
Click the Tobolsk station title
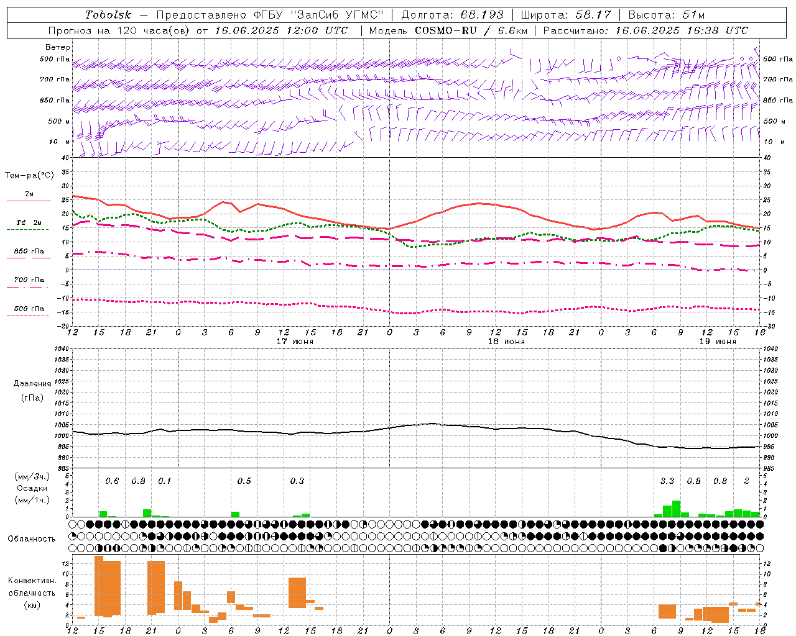[x=109, y=15]
